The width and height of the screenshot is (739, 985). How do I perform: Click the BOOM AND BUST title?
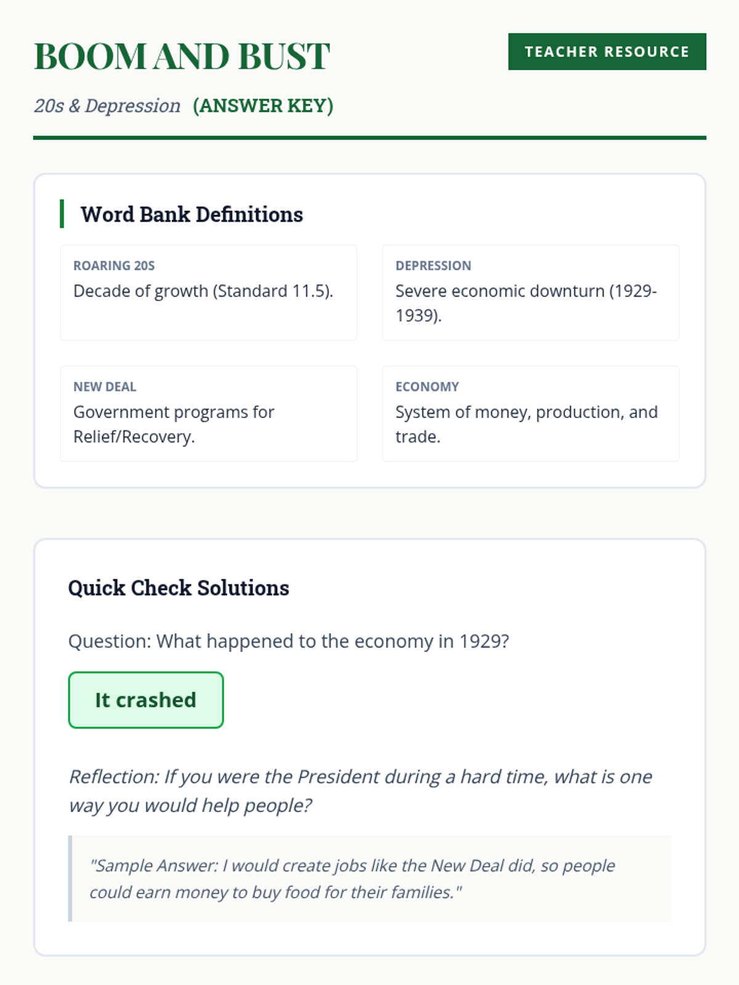click(182, 57)
